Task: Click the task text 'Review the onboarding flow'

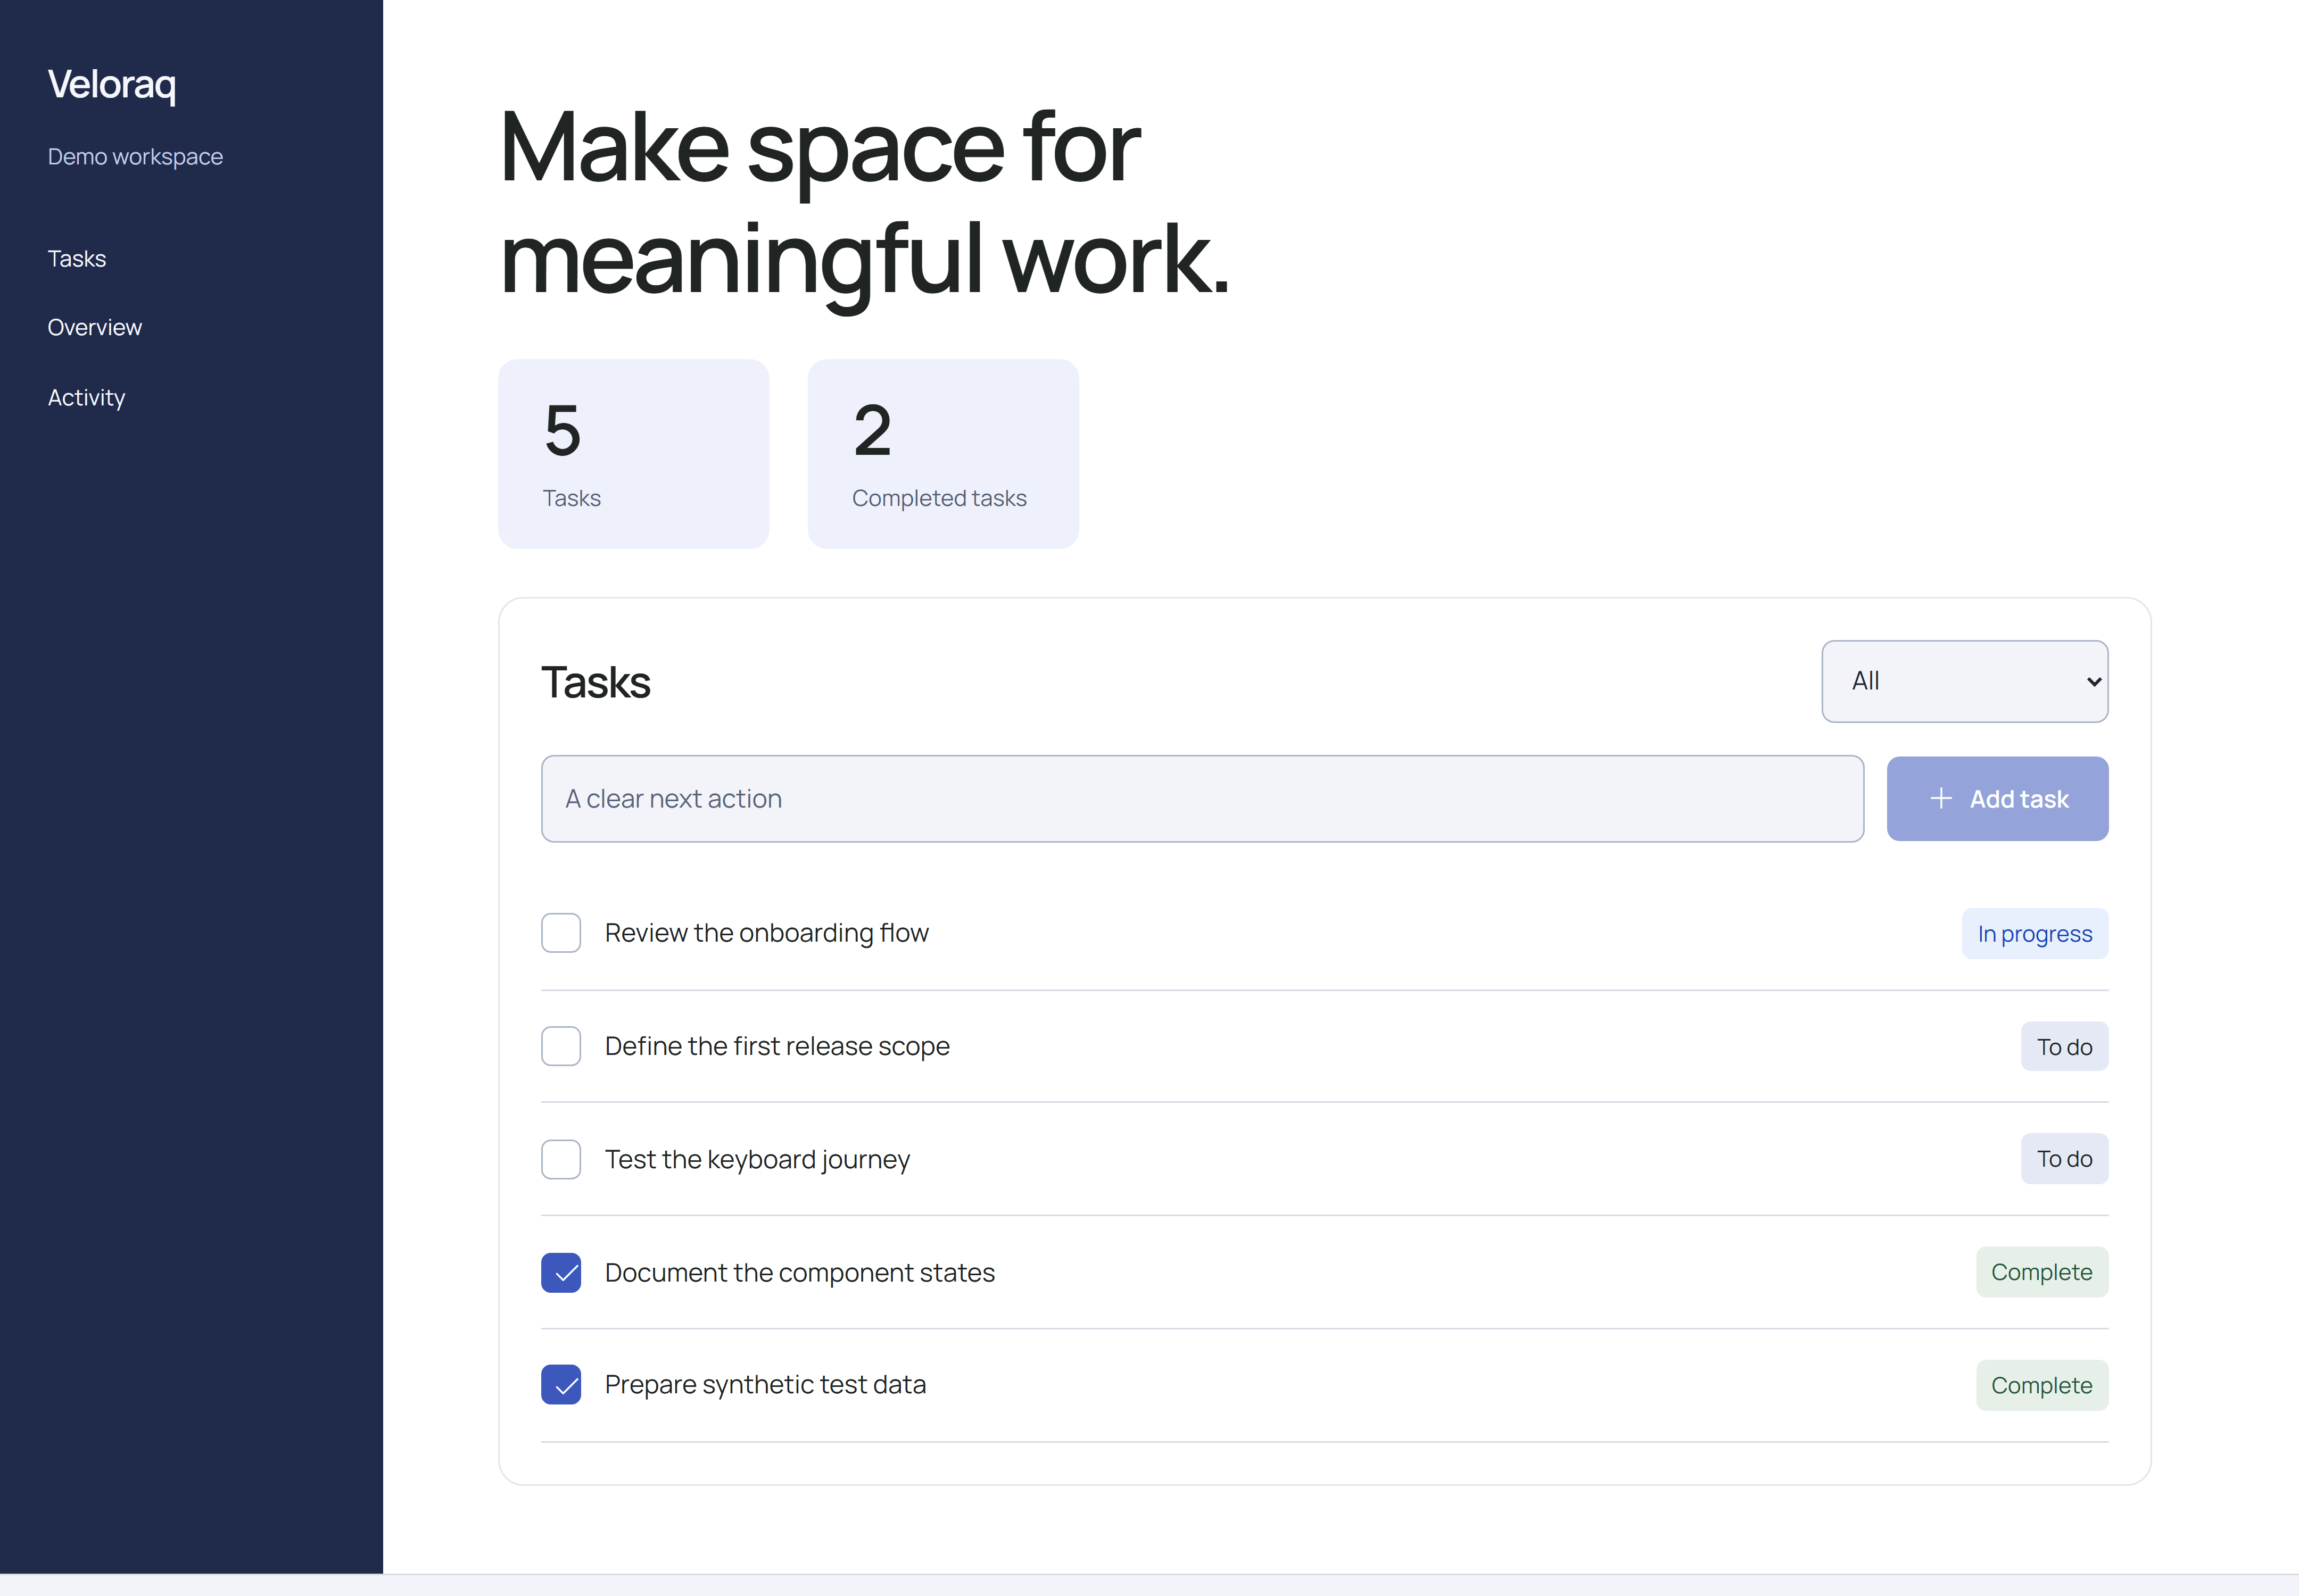Action: click(x=766, y=933)
